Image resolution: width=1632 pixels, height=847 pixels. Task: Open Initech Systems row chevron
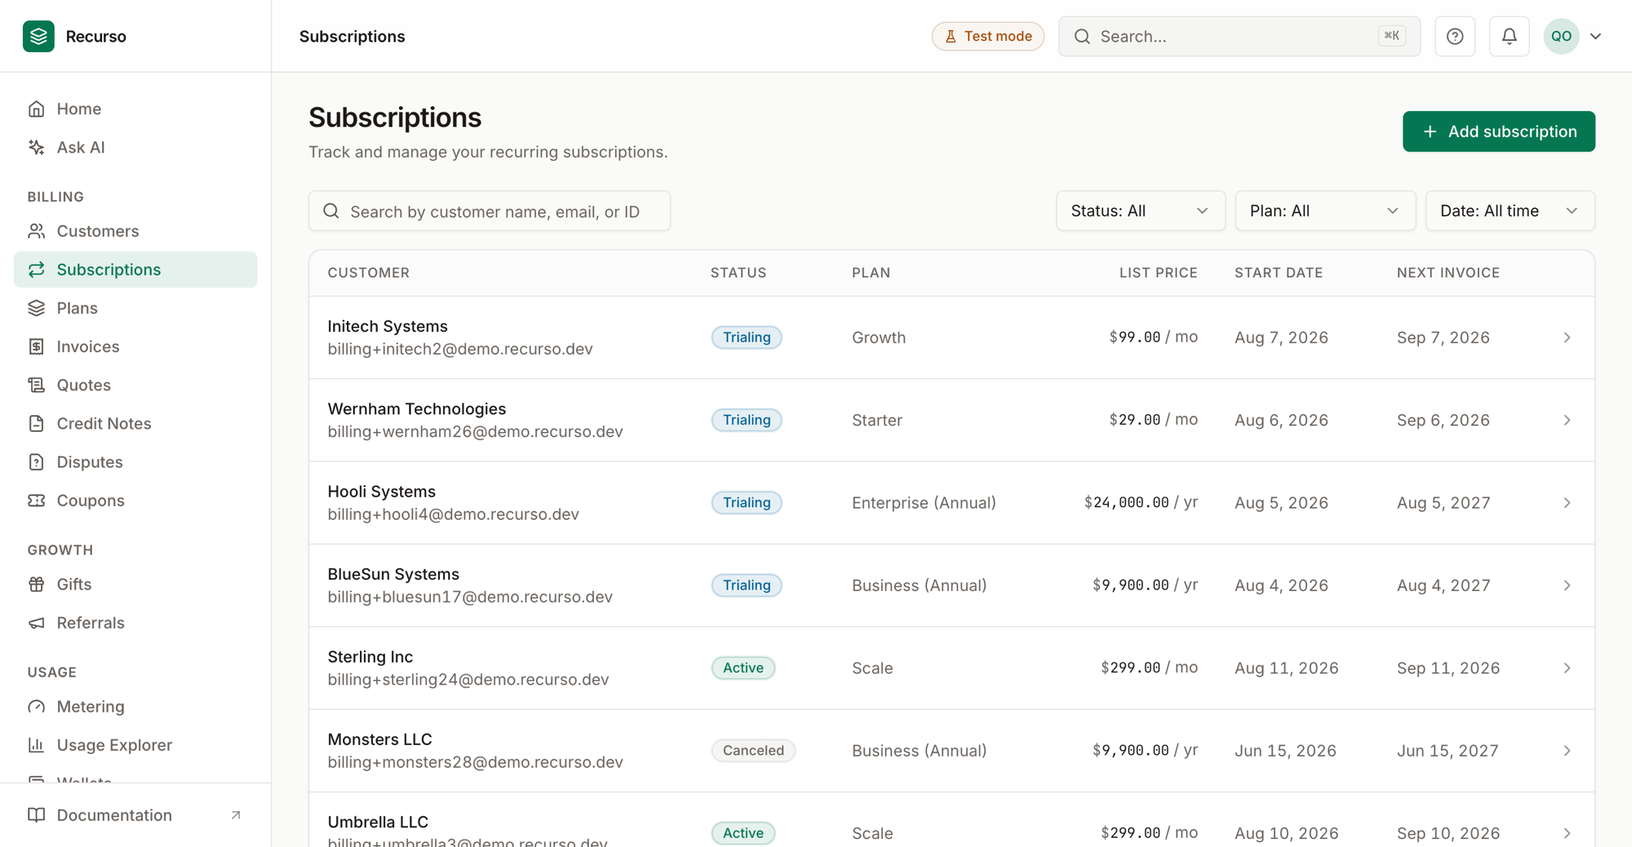point(1567,337)
